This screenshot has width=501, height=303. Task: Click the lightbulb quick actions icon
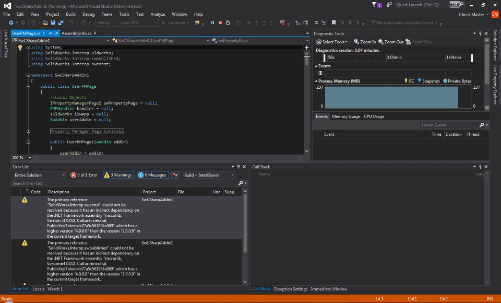(x=20, y=48)
